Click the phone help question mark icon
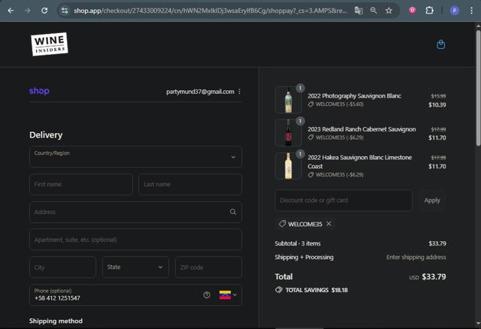This screenshot has width=481, height=329. (207, 295)
